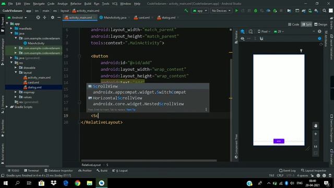Viewport: 334px width, 188px height.
Task: Click the Make Project hammer icon
Action: coord(186,10)
